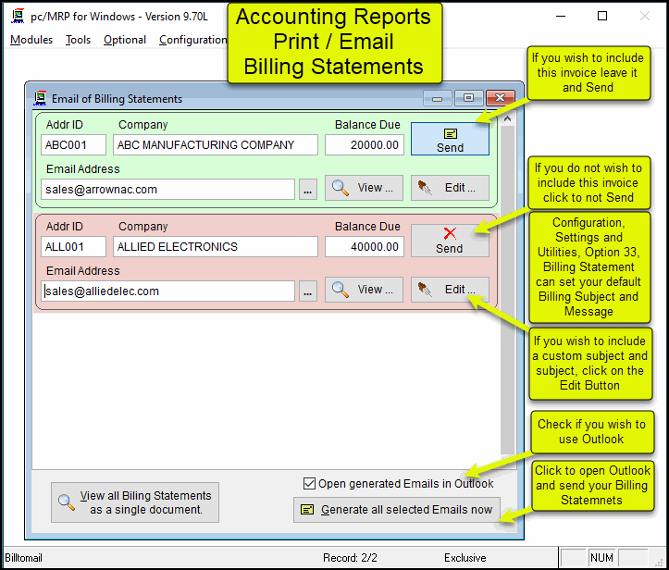The image size is (669, 570).
Task: Click Generate all selected Emails now
Action: 397,510
